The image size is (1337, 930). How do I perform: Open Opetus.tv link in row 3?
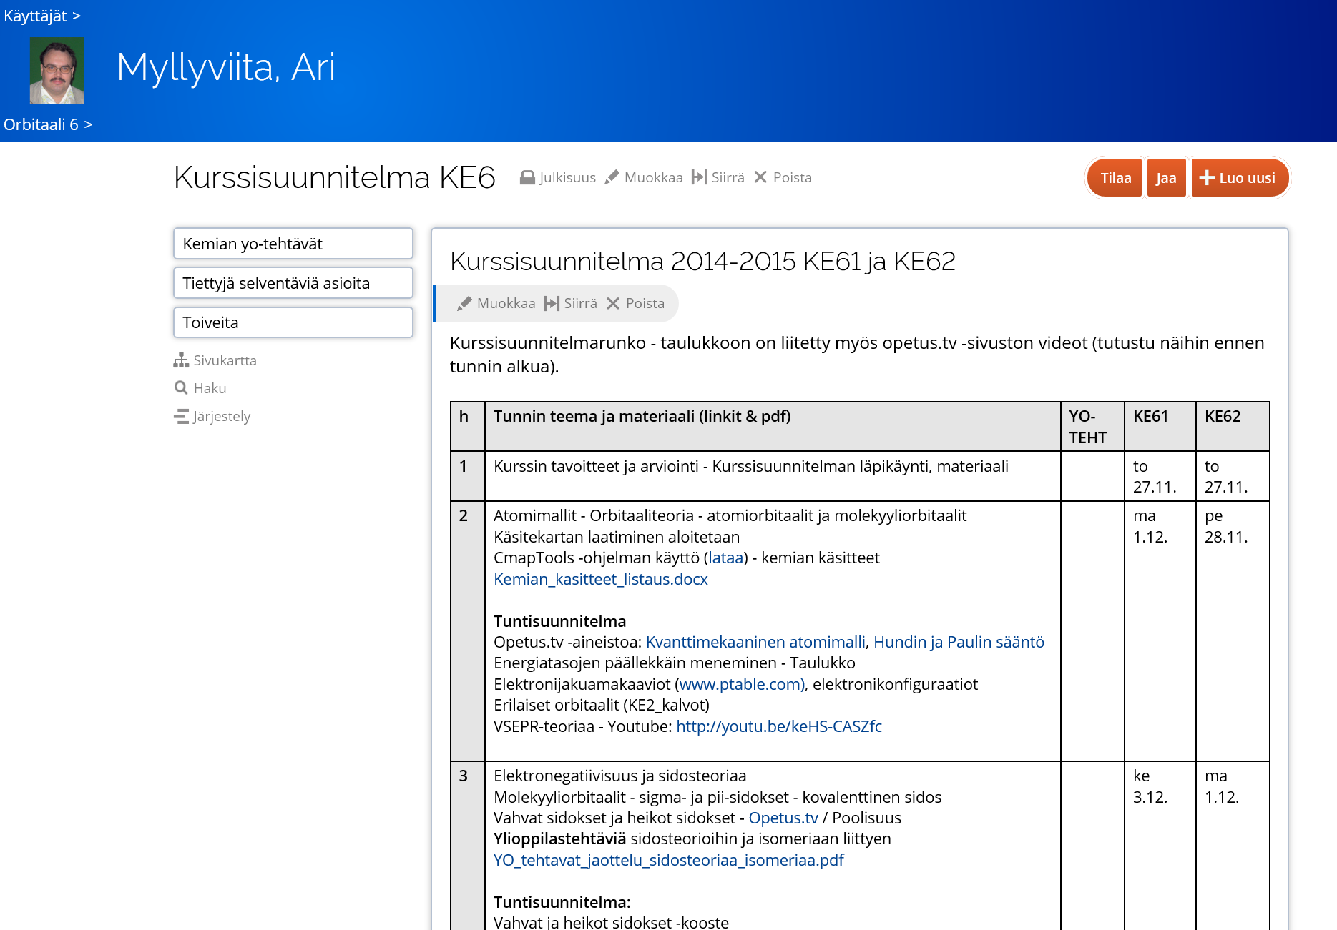point(783,818)
